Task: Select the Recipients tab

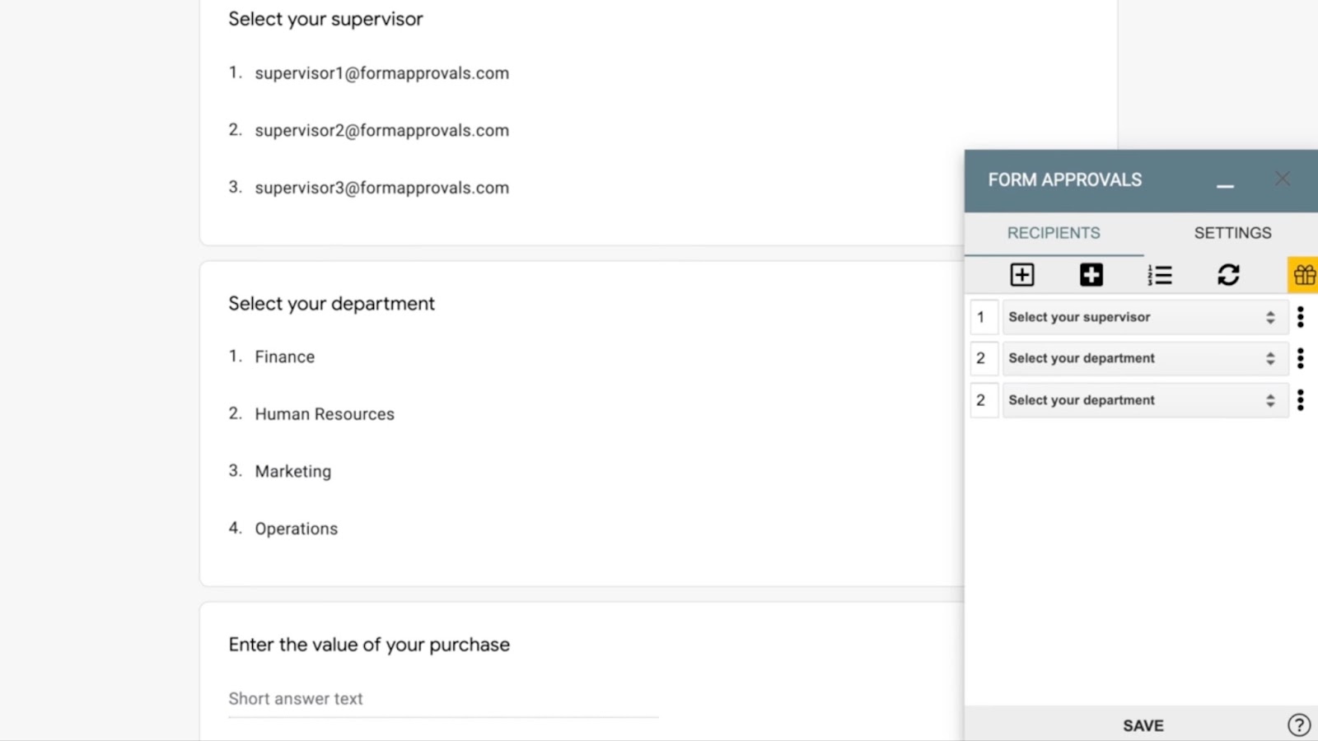Action: coord(1054,233)
